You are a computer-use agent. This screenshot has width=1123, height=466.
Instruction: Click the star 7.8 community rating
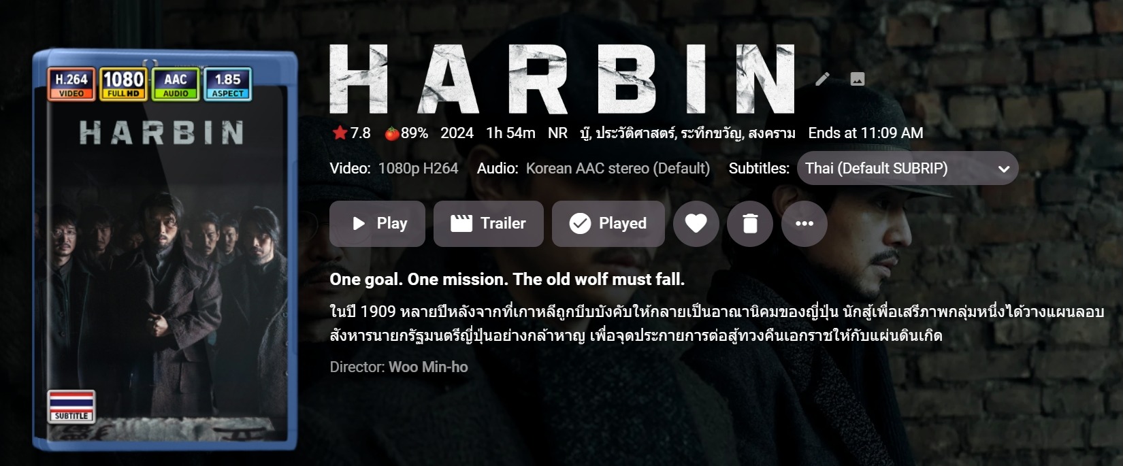tap(351, 133)
